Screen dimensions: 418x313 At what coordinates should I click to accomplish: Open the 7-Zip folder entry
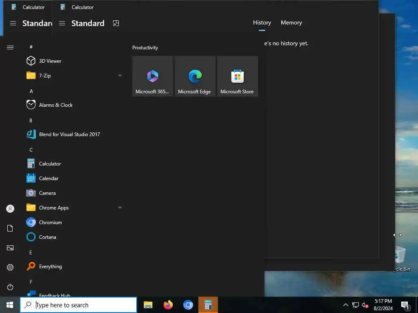[x=74, y=75]
